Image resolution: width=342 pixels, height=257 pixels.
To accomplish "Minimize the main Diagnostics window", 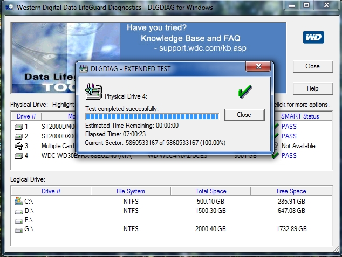I will [292, 5].
